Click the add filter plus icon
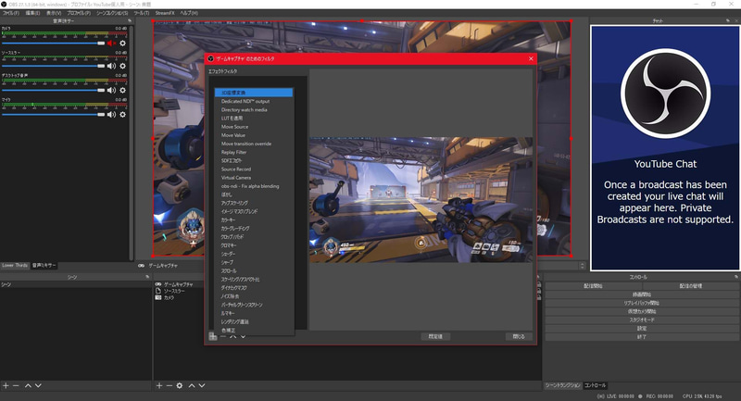Image resolution: width=741 pixels, height=401 pixels. [x=213, y=336]
